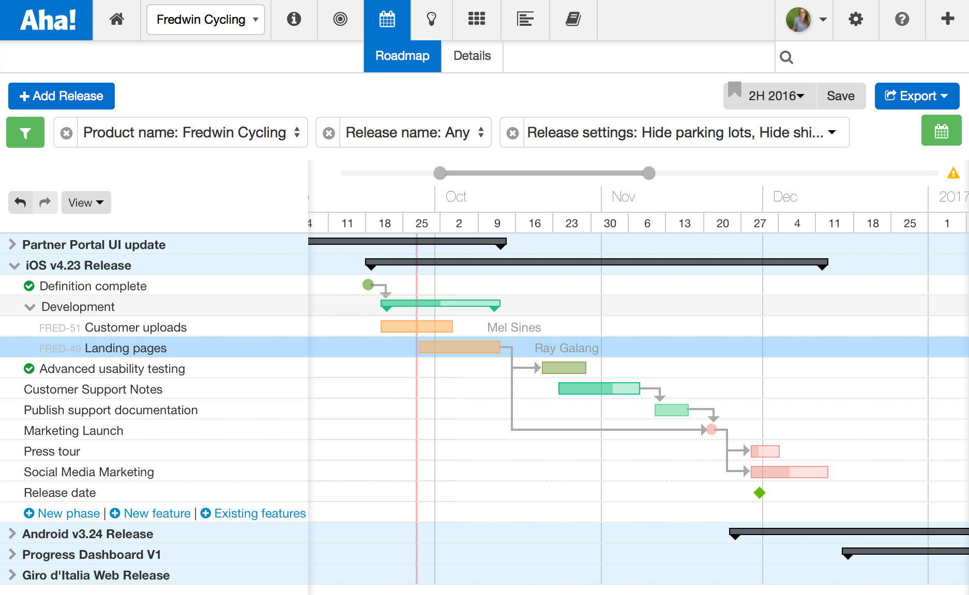
Task: Switch to the Details tab
Action: [x=471, y=56]
